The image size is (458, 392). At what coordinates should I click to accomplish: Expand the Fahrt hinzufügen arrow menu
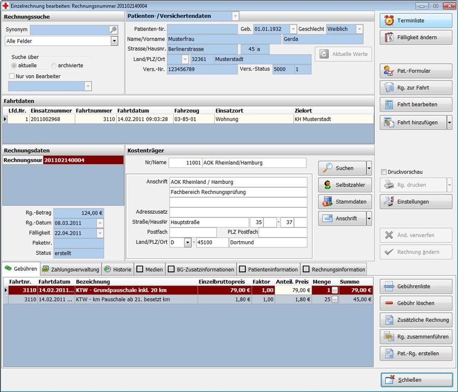pyautogui.click(x=449, y=123)
